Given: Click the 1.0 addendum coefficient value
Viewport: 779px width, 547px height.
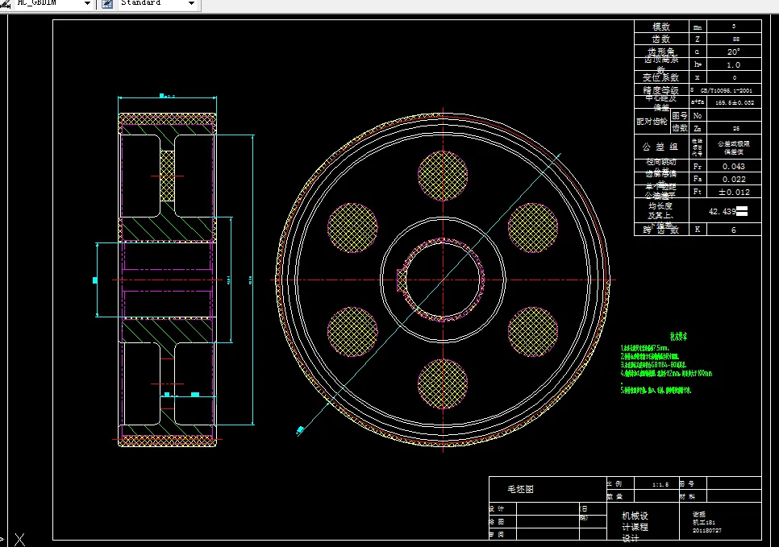Looking at the screenshot, I should pyautogui.click(x=733, y=64).
